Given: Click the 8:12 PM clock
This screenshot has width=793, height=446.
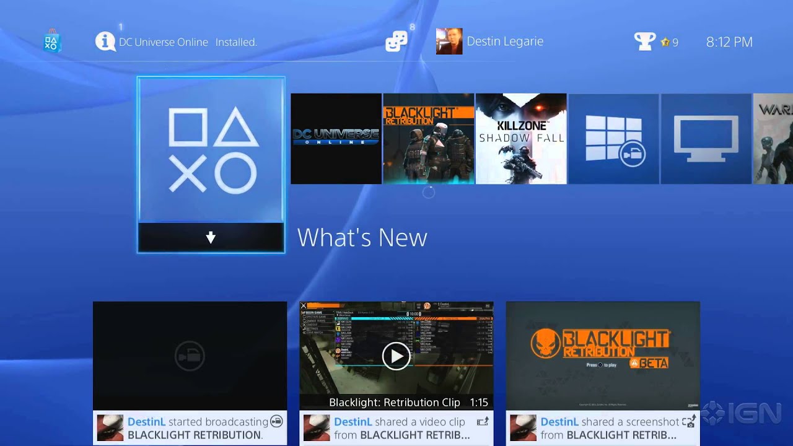Looking at the screenshot, I should pos(729,42).
